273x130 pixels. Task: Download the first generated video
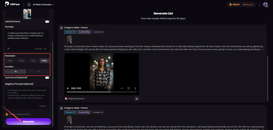(x=137, y=99)
